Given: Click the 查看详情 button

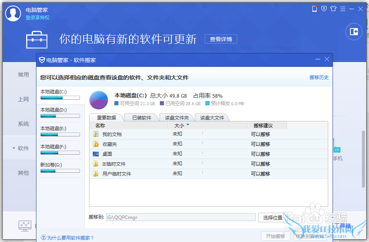Looking at the screenshot, I should (x=221, y=39).
